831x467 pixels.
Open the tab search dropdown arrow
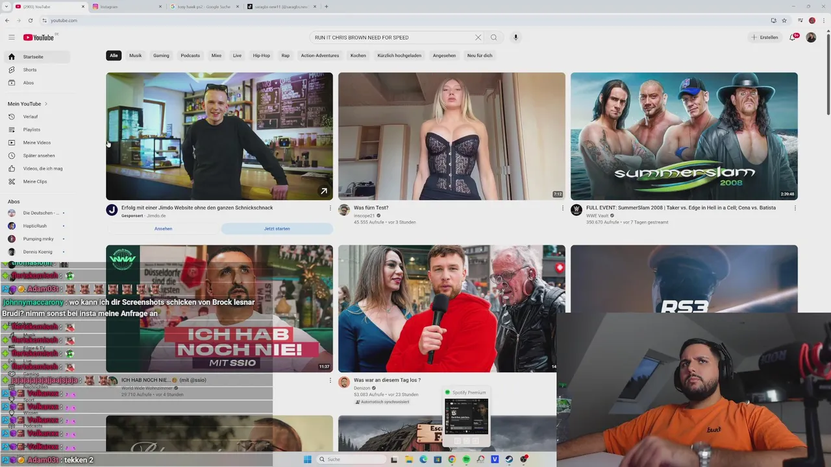coord(6,6)
